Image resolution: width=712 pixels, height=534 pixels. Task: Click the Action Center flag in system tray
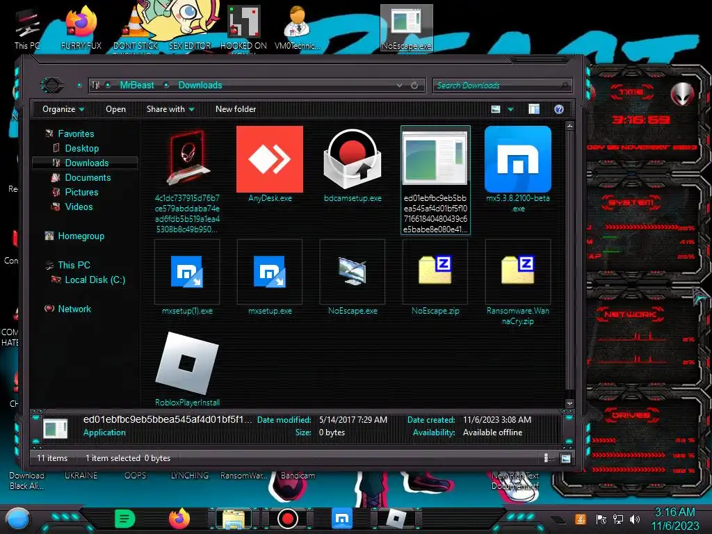(x=601, y=519)
